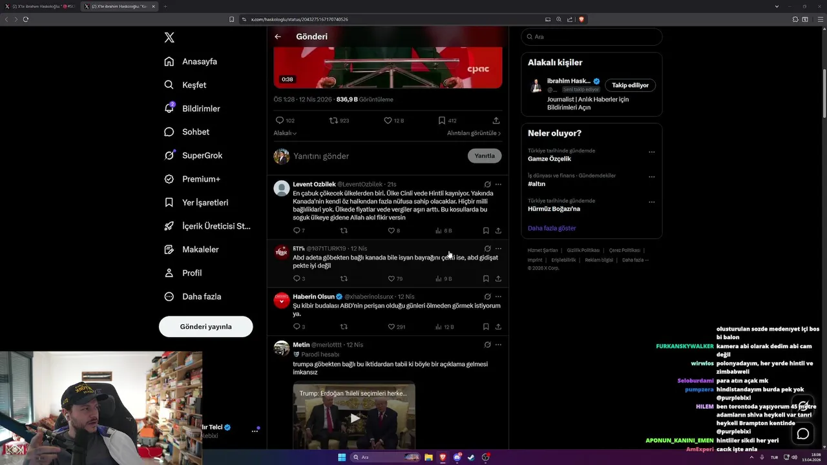Open Metin reply more options

[x=498, y=345]
